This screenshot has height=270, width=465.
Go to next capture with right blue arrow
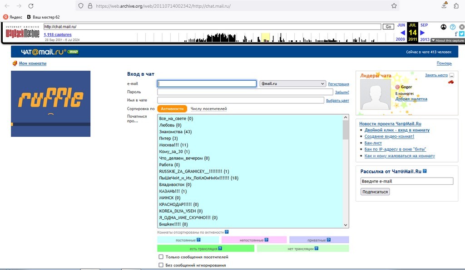point(423,33)
